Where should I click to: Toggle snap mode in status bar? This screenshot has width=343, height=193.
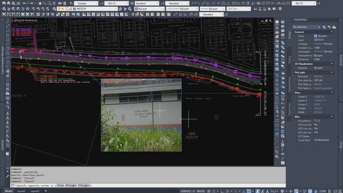[x=214, y=191]
